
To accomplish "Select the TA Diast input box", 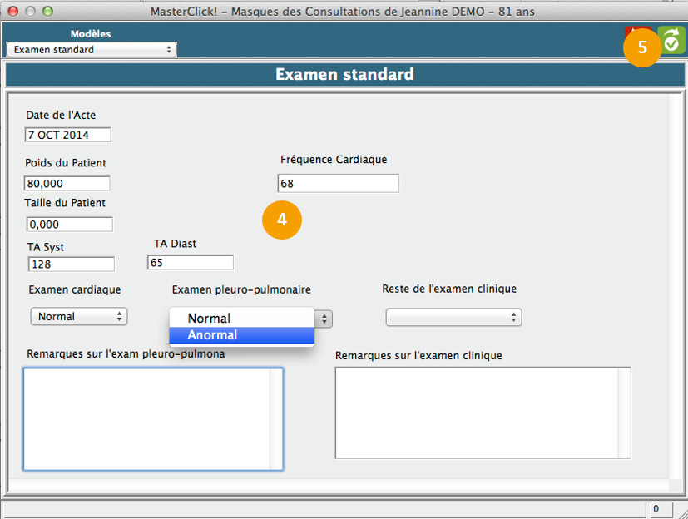I will [x=191, y=263].
